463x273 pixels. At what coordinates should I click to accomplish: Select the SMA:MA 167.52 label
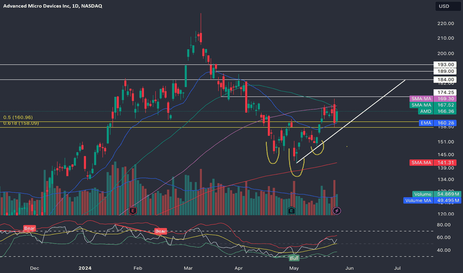pos(433,105)
